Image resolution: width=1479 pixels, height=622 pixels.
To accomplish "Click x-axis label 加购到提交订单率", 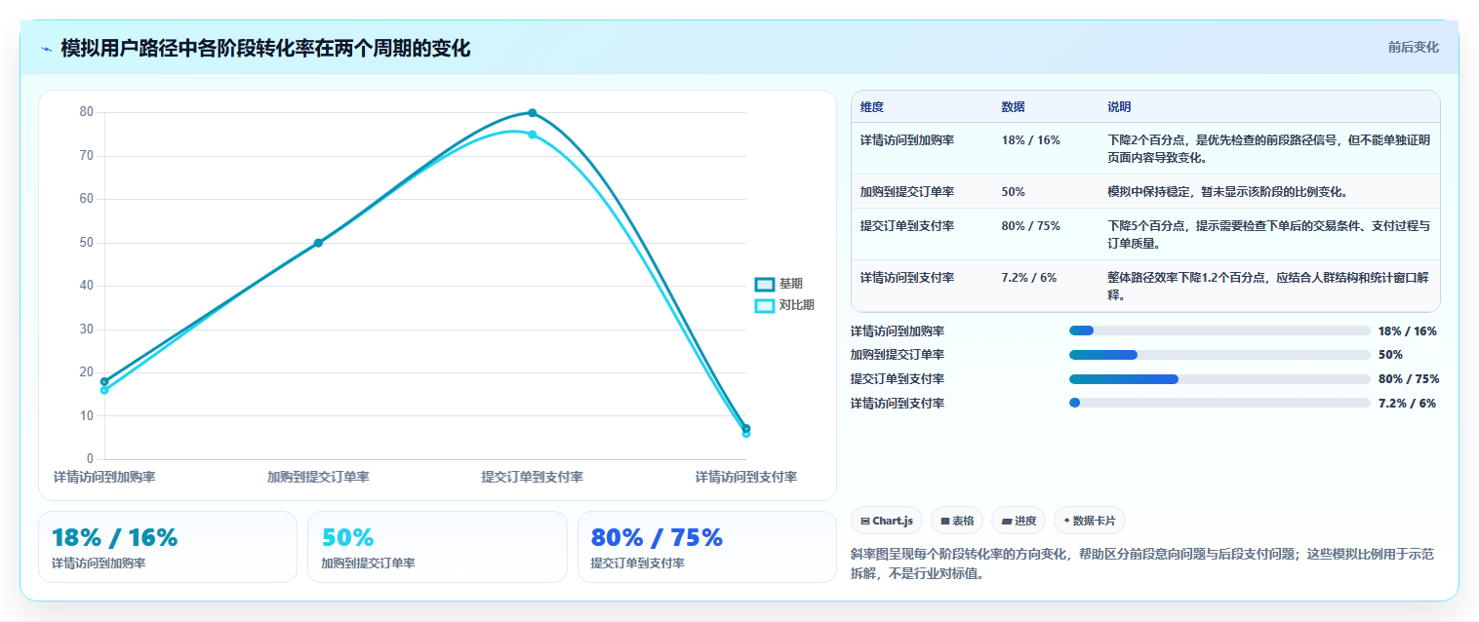I will 318,477.
